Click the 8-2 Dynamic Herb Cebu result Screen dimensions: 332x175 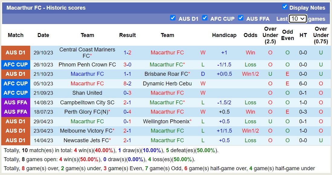coord(127,83)
